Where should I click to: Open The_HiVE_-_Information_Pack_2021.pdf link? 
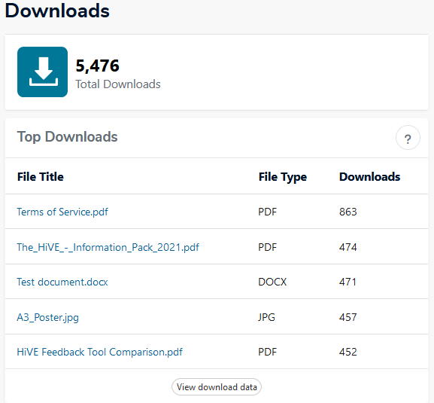[x=108, y=247]
